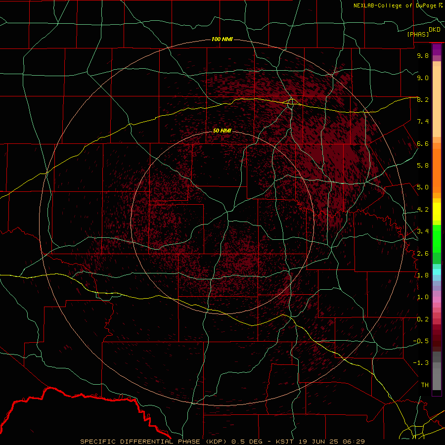The height and width of the screenshot is (445, 445).
Task: Click the 19 JUN 25 date text
Action: click(x=318, y=442)
